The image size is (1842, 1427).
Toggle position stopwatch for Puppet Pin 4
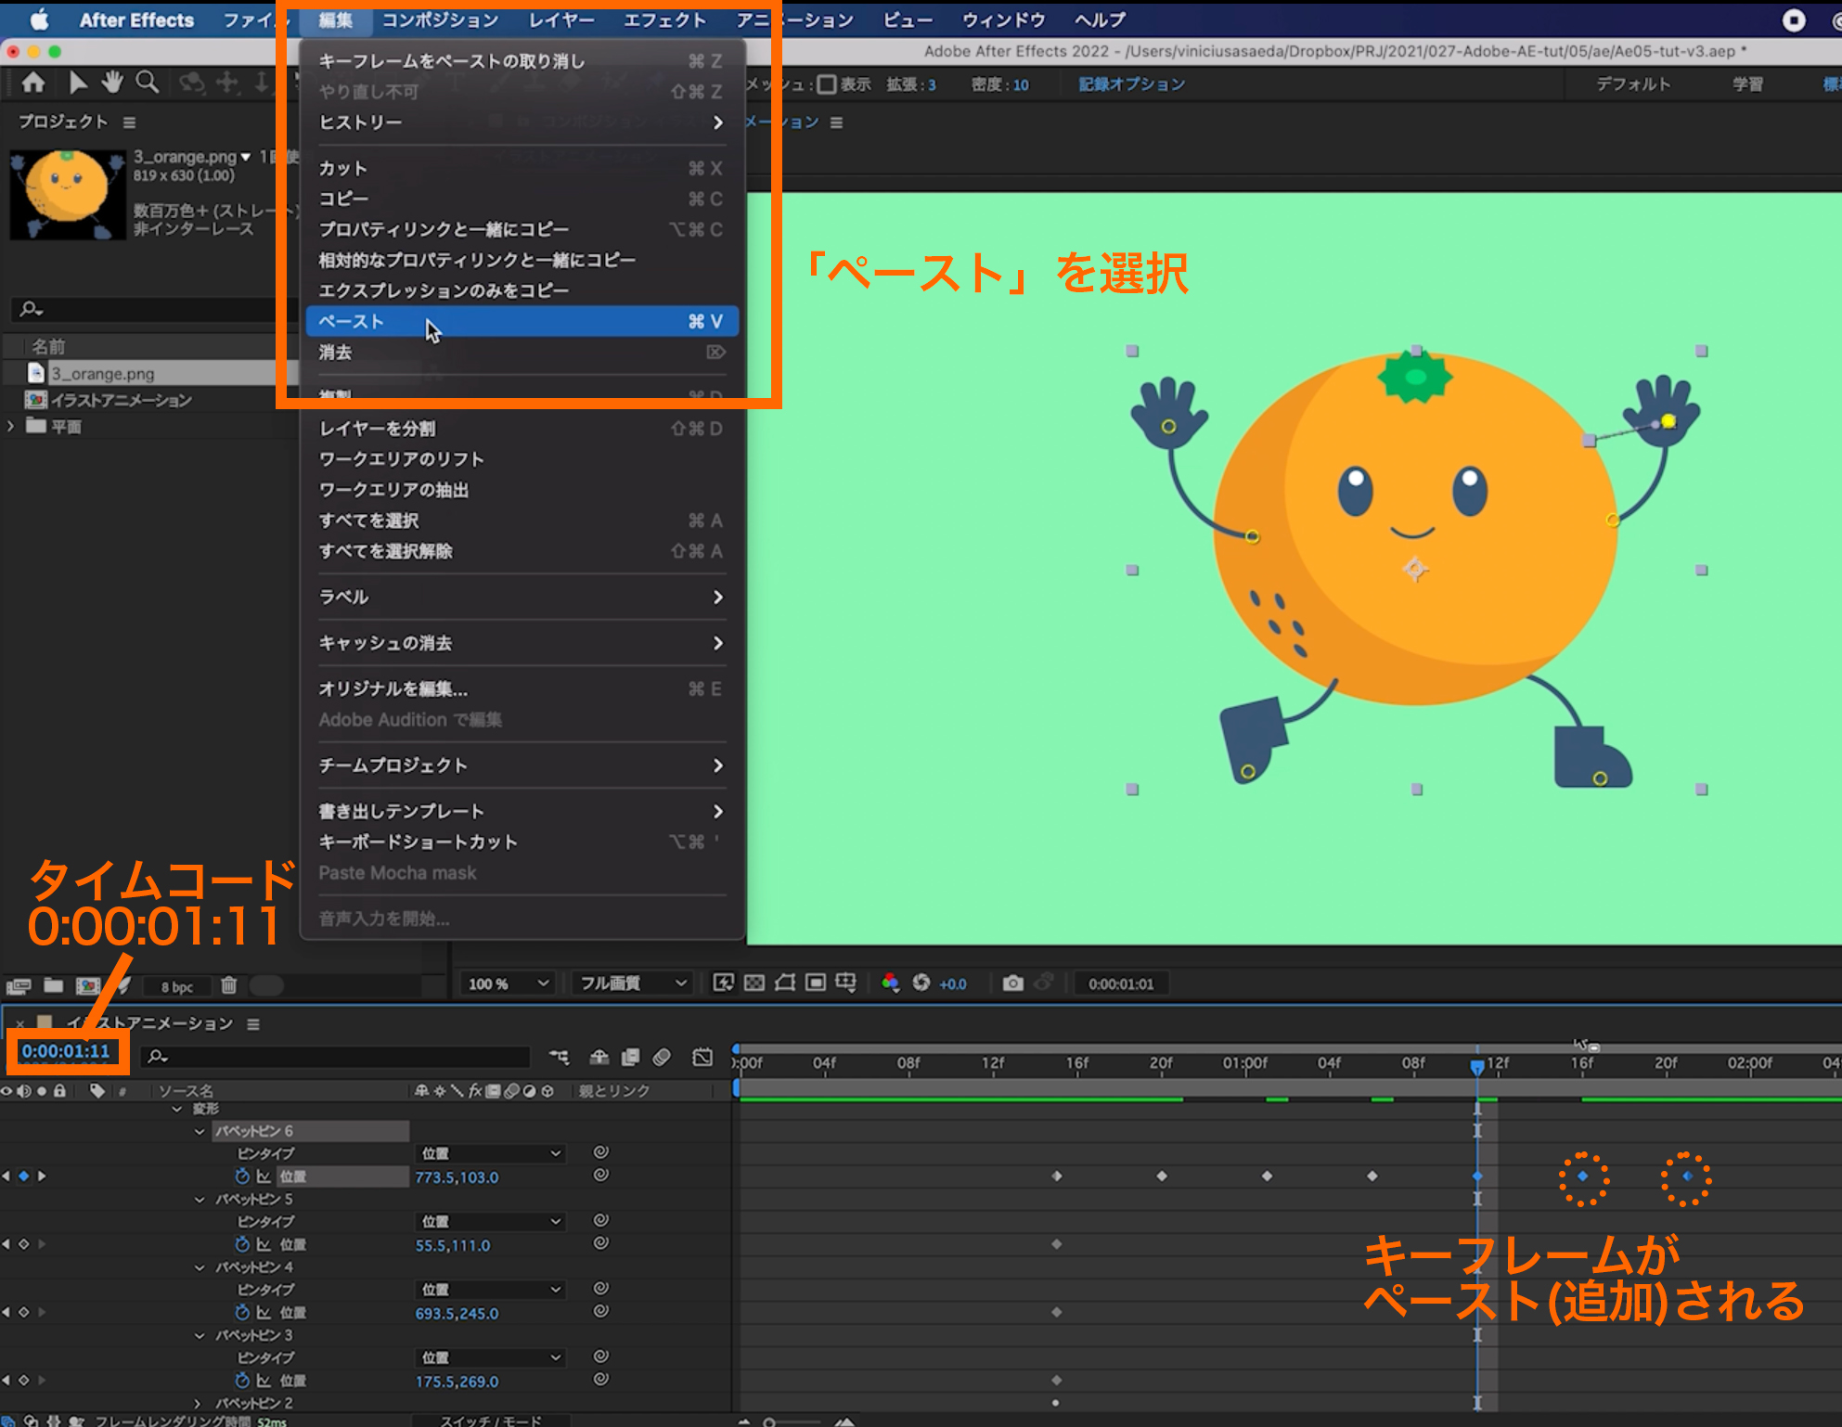(242, 1313)
